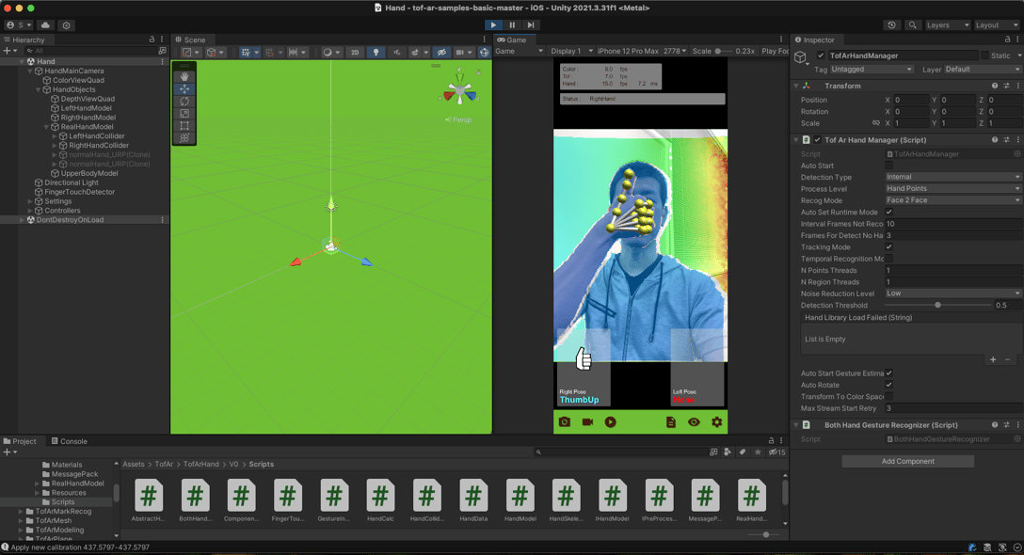1024x555 pixels.
Task: Click the gear settings icon in Game view
Action: pyautogui.click(x=716, y=422)
